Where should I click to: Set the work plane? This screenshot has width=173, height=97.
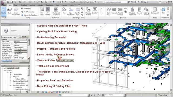(163, 11)
